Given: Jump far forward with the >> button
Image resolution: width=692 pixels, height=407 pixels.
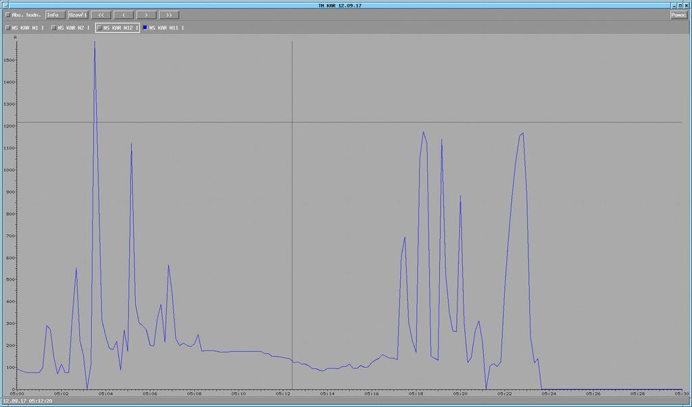Looking at the screenshot, I should (168, 15).
